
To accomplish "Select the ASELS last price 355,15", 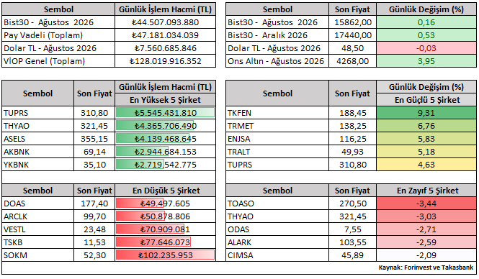I will pyautogui.click(x=94, y=139).
